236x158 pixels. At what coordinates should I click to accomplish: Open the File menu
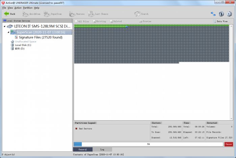point(4,8)
